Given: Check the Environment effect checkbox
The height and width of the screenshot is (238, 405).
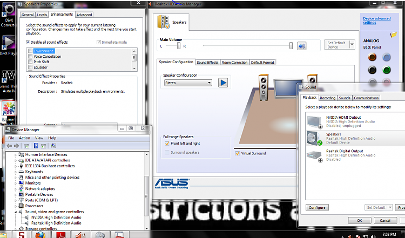Looking at the screenshot, I should coord(30,51).
